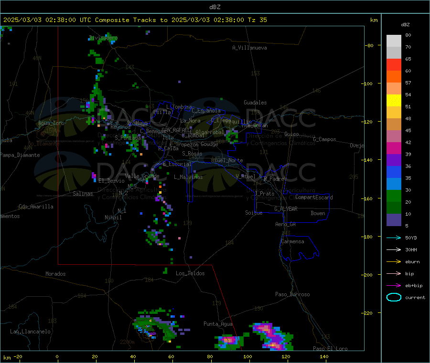Click the G_Campos map label

324,139
